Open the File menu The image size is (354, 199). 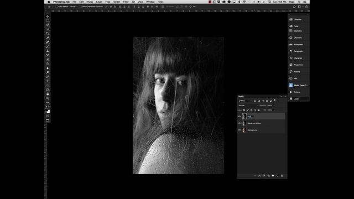75,2
